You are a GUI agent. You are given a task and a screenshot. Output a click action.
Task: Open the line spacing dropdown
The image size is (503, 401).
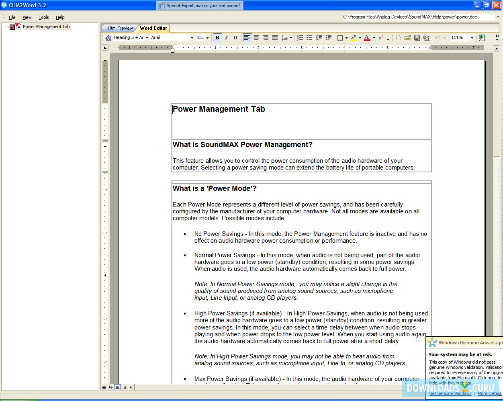[290, 37]
